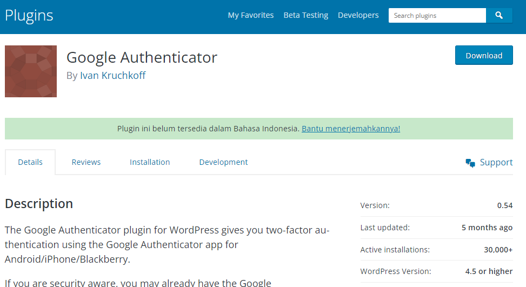The height and width of the screenshot is (287, 526).
Task: Click the 'Last updated:' label
Action: click(385, 228)
